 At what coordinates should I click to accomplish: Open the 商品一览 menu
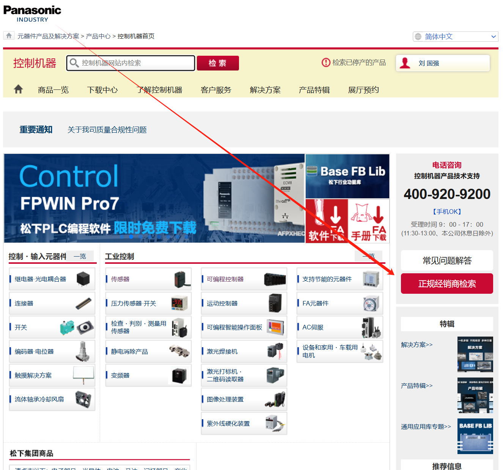pos(53,90)
